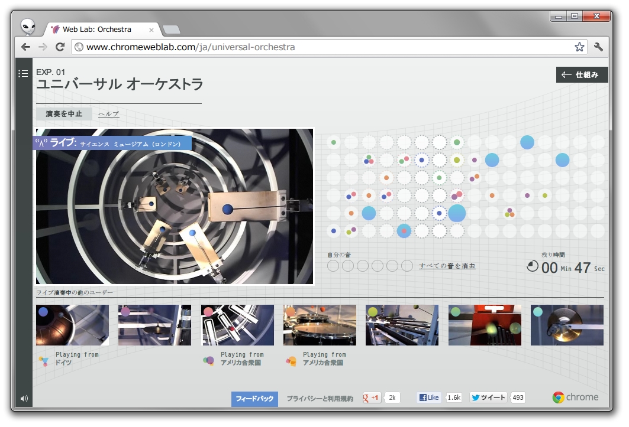
Task: Toggle the large blue note left in fifth row
Action: 369,213
